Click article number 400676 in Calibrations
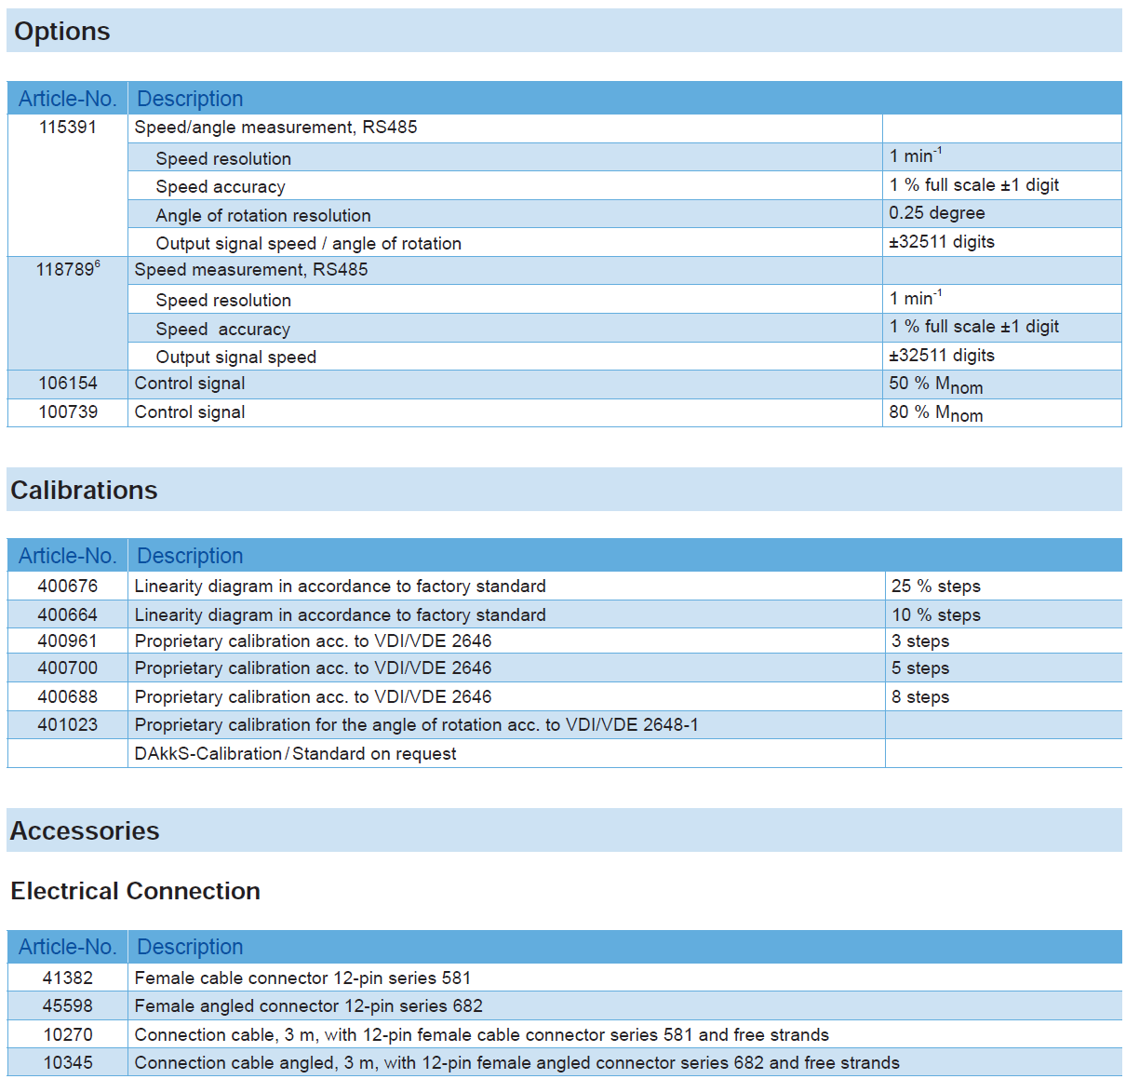 (x=68, y=587)
